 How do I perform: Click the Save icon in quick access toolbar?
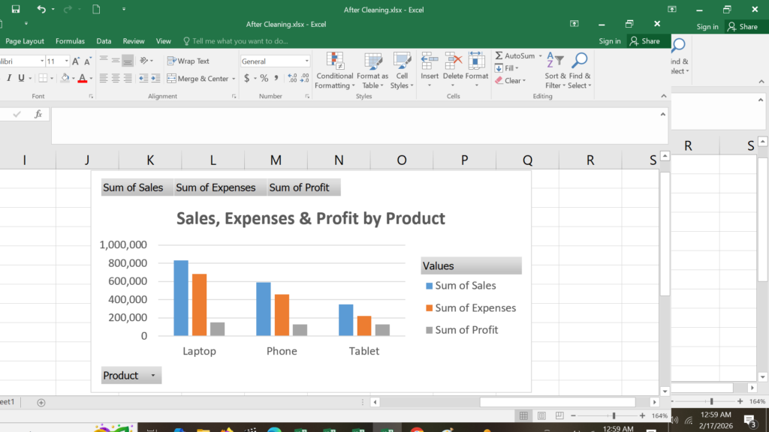[x=16, y=9]
